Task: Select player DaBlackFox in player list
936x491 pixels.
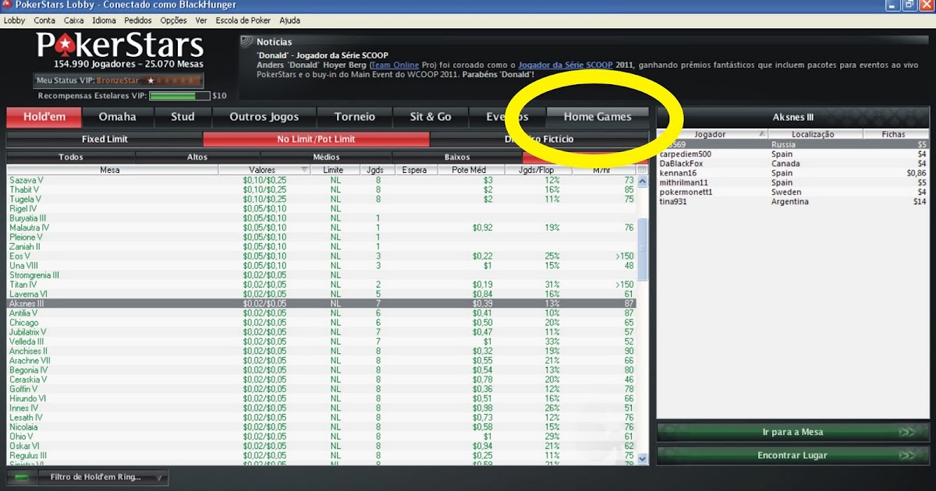Action: click(792, 164)
